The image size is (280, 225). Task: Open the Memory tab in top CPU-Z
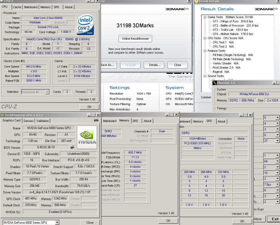tap(45, 7)
